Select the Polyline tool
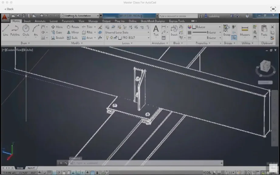Screen dimensions: 280x175 click(15, 30)
